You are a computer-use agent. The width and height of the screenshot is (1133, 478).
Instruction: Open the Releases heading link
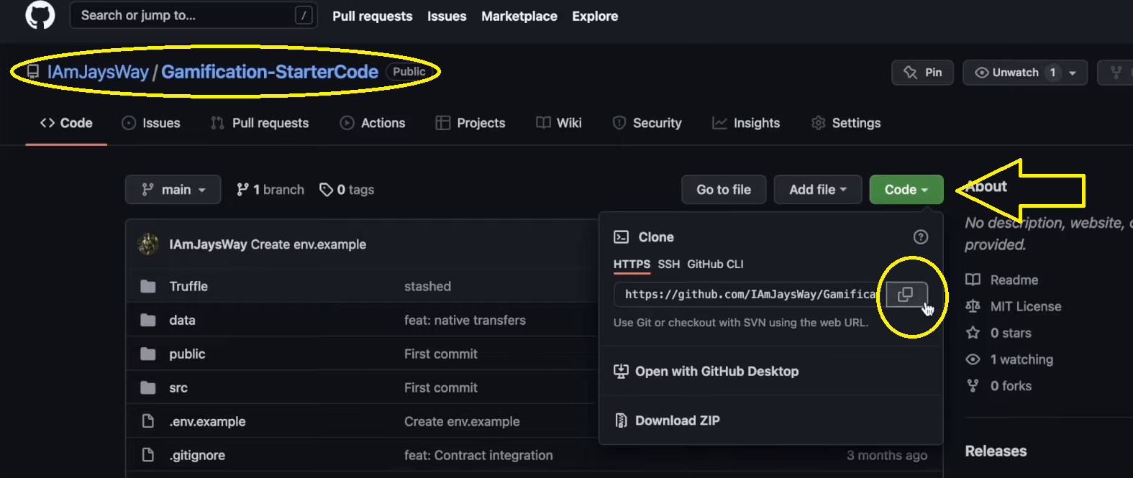[996, 451]
